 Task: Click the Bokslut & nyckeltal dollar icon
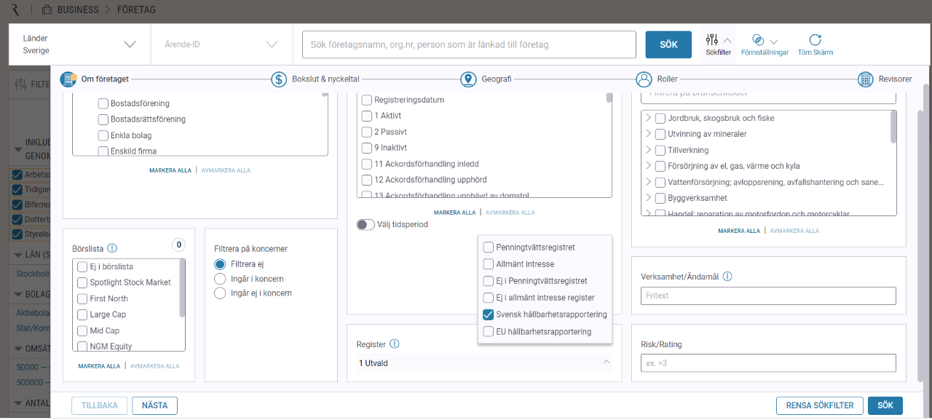[279, 79]
